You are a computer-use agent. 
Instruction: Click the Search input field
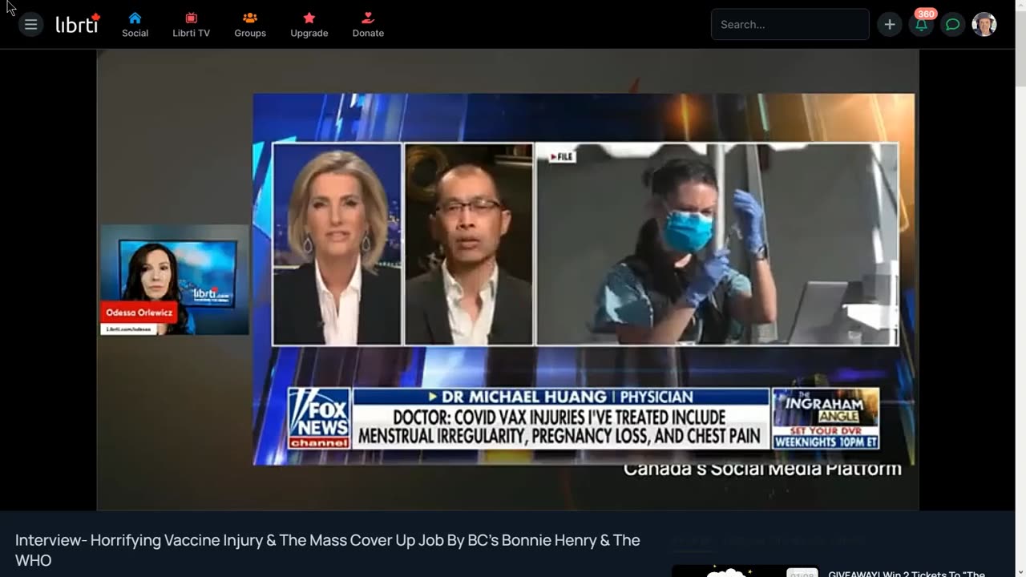(x=790, y=24)
